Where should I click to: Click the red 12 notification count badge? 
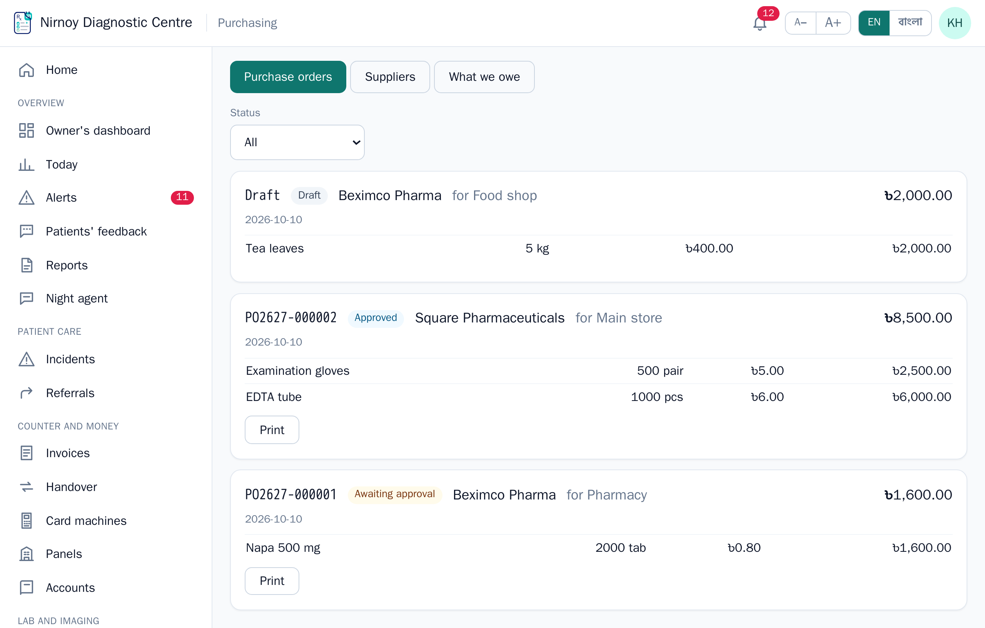tap(768, 13)
